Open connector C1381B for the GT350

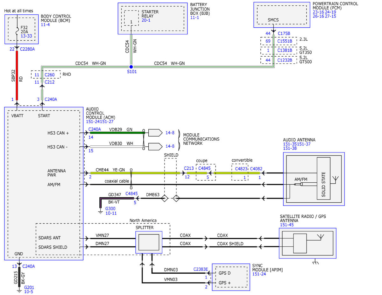(285, 50)
